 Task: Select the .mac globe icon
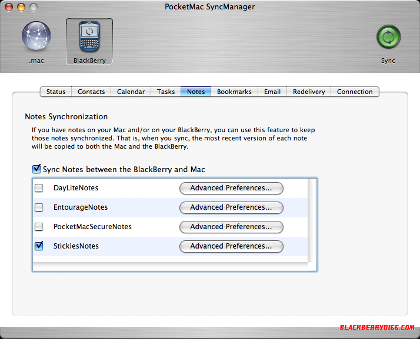pyautogui.click(x=36, y=36)
